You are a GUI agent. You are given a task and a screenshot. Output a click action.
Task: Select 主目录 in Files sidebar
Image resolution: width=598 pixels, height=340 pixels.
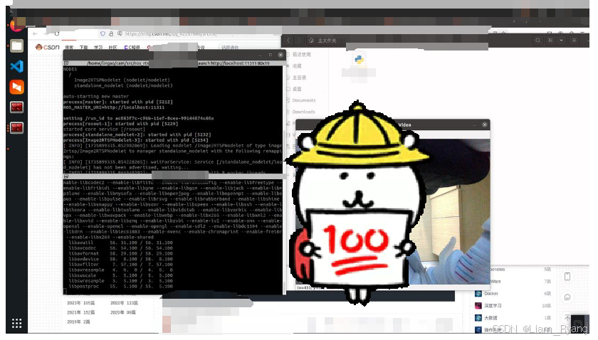coord(299,78)
